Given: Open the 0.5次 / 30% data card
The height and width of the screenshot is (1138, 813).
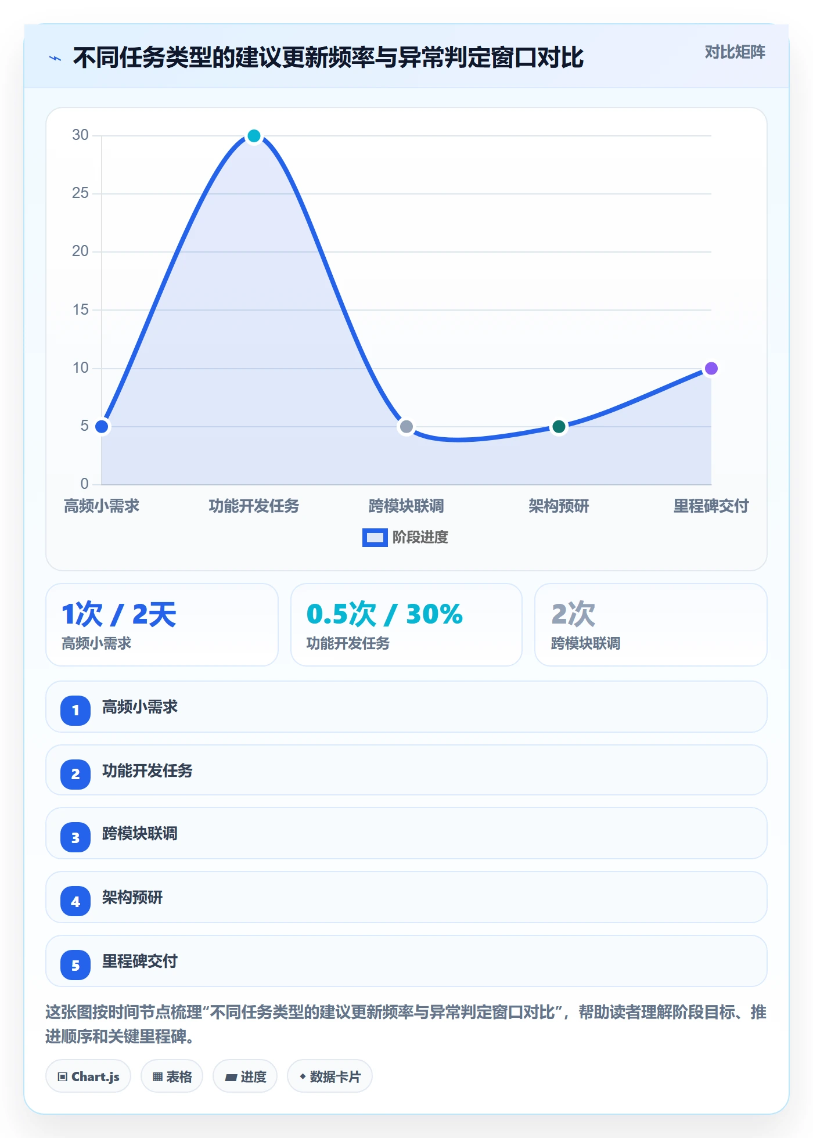Looking at the screenshot, I should (x=406, y=625).
